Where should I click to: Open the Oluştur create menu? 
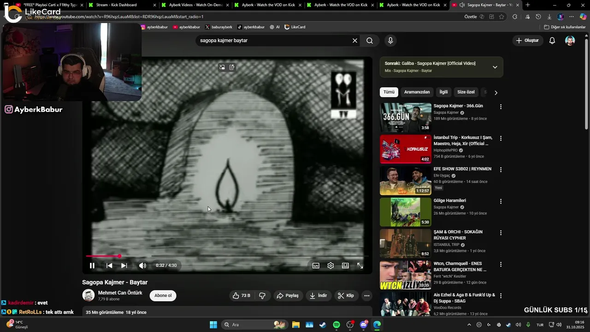527,41
